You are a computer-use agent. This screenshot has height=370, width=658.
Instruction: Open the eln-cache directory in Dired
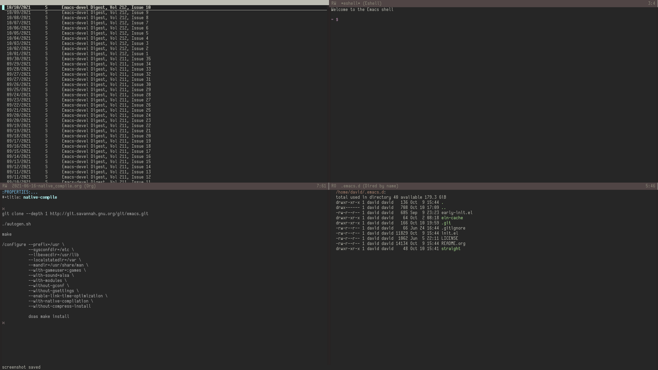click(452, 218)
